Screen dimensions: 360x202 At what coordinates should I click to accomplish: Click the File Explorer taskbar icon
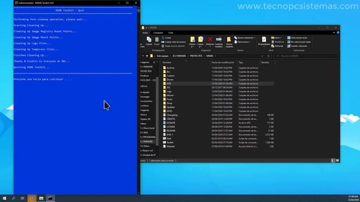pos(41,198)
